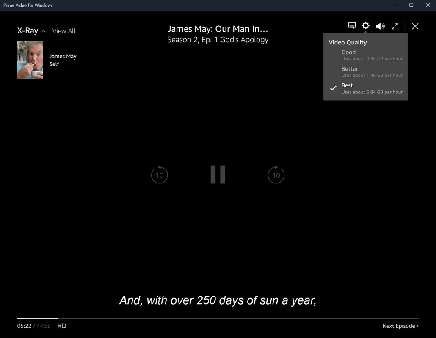The width and height of the screenshot is (436, 338).
Task: Rewind 10 seconds
Action: (x=160, y=174)
